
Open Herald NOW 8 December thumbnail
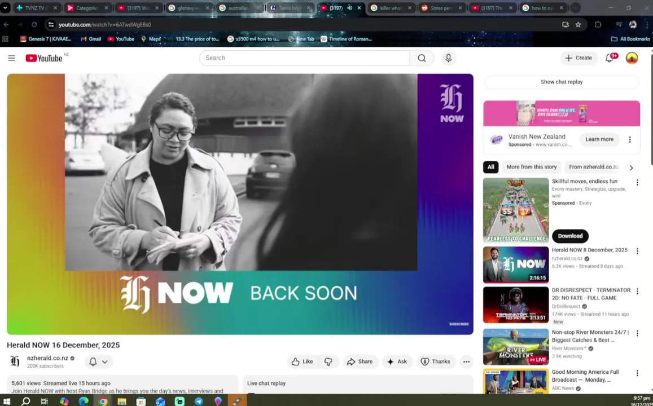515,264
